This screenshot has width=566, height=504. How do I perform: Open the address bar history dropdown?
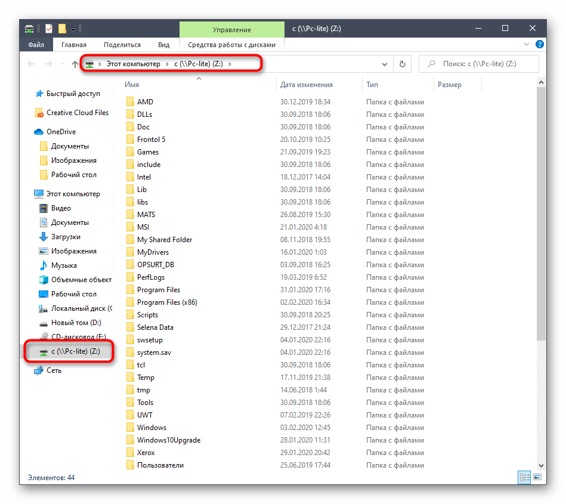[x=385, y=64]
